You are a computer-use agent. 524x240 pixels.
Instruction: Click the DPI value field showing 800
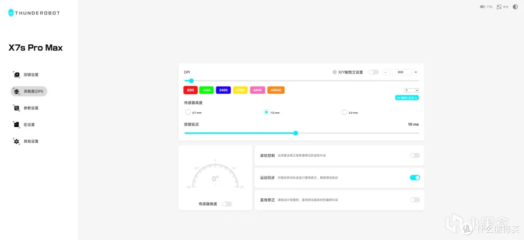pyautogui.click(x=401, y=72)
